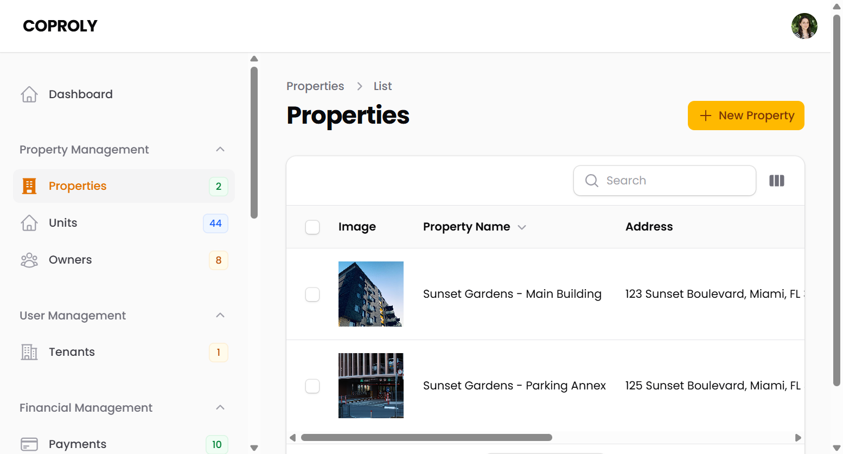Sort by the Property Name column dropdown arrow

[x=522, y=227]
